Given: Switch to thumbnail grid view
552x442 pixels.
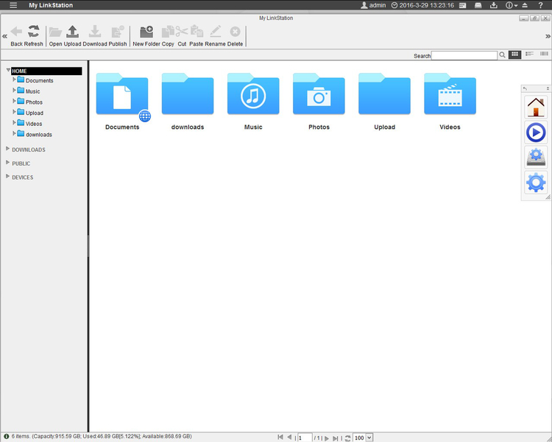Looking at the screenshot, I should [515, 55].
